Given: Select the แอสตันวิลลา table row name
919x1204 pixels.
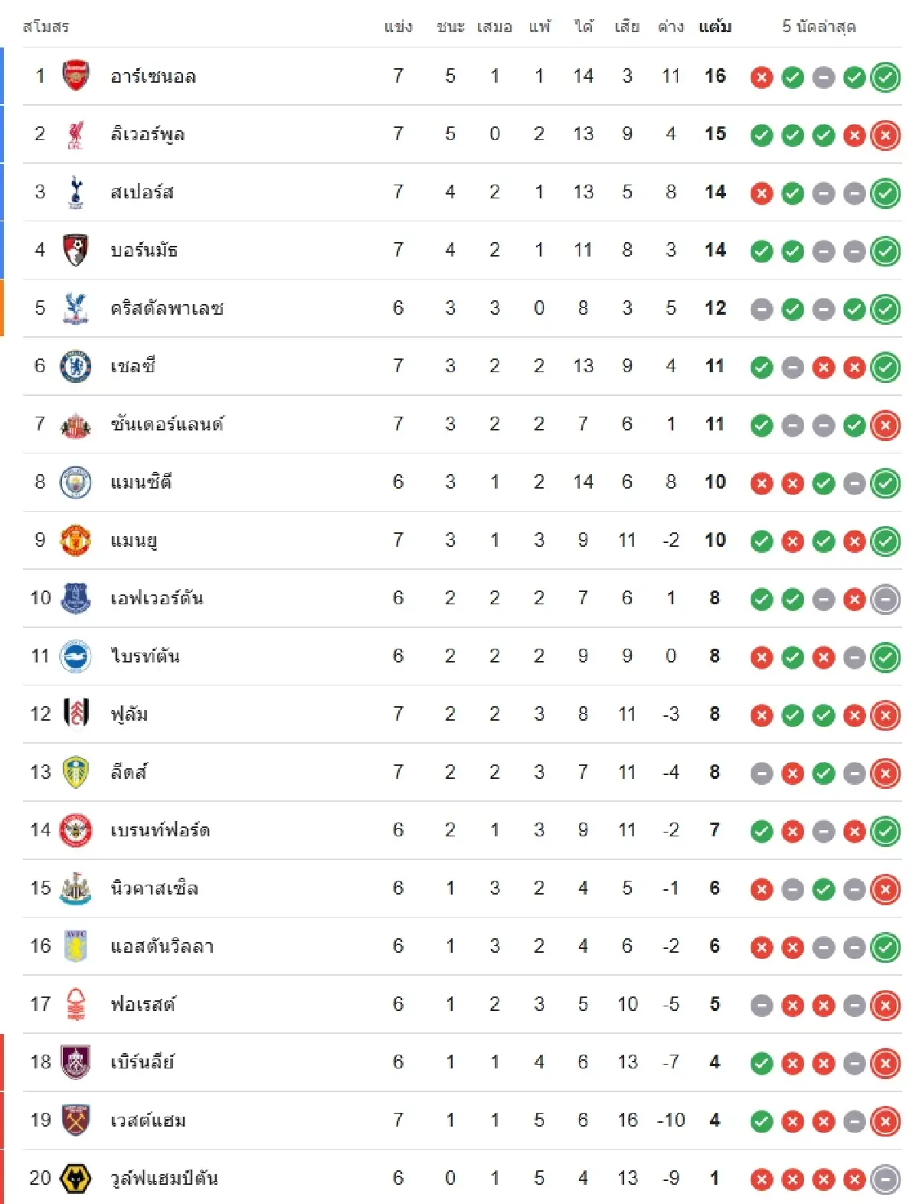Looking at the screenshot, I should 162,947.
